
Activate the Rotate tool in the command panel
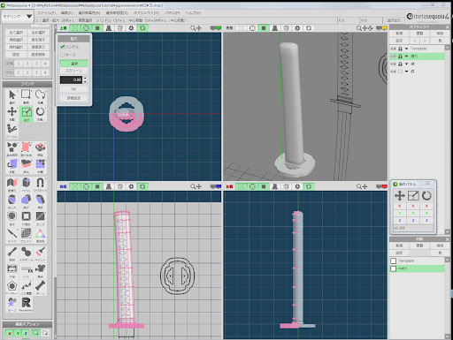pyautogui.click(x=40, y=112)
